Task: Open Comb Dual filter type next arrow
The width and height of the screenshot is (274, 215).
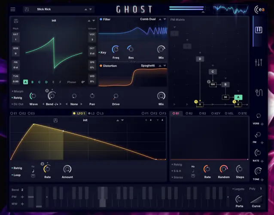Action: pyautogui.click(x=164, y=19)
